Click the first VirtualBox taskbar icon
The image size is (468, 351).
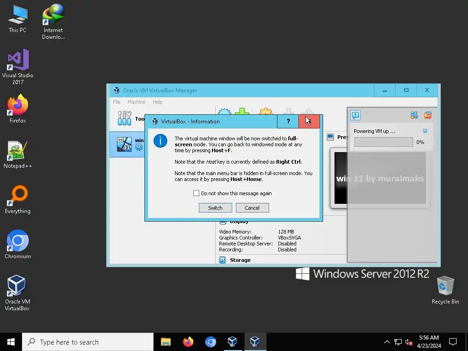pos(233,342)
